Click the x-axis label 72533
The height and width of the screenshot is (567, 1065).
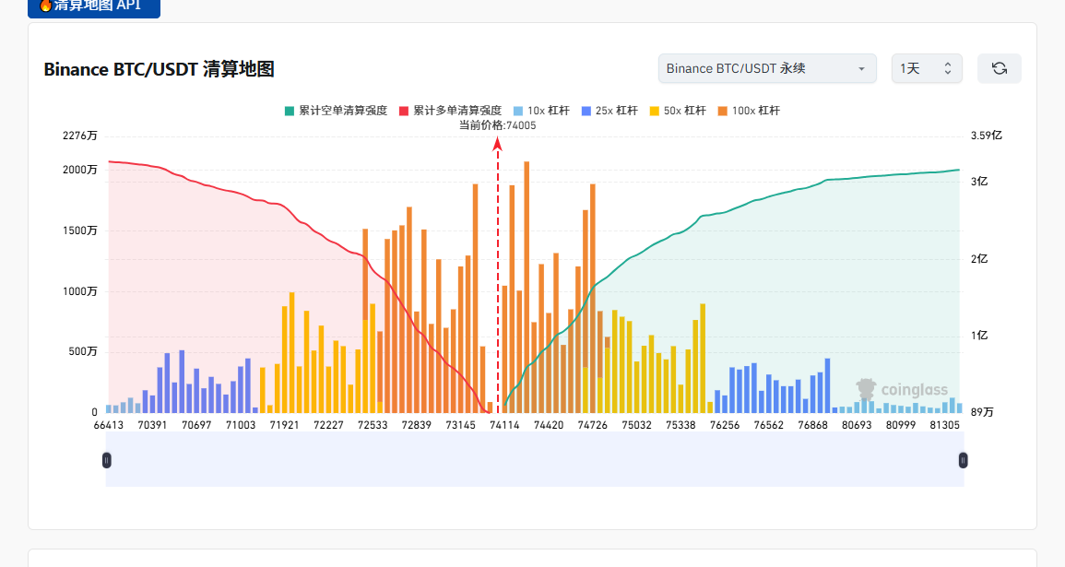click(373, 425)
